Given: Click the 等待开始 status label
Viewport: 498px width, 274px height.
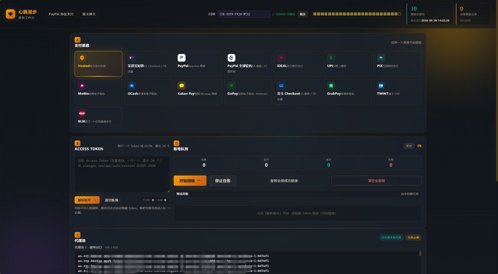Looking at the screenshot, I should pos(182,194).
